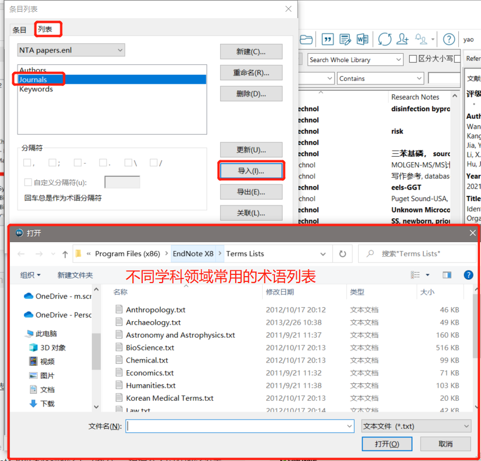Open EndNote Help via question mark icon
Screen dimensions: 481x461
coord(448,39)
